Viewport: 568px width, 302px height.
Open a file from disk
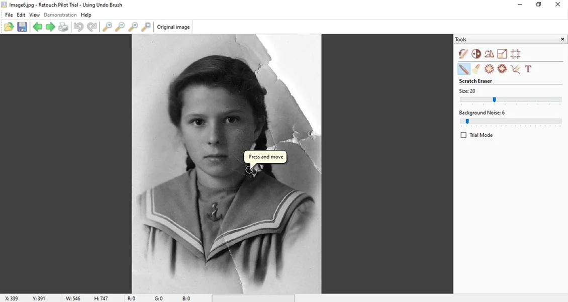[x=9, y=27]
